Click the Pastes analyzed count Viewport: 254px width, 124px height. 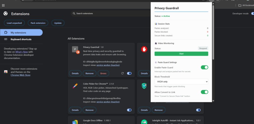207,28
